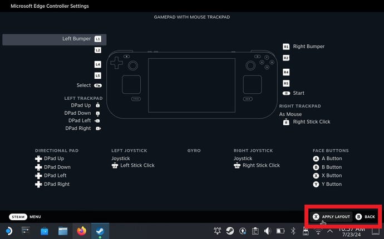Open the Steam Menu
Image resolution: width=384 pixels, height=239 pixels.
click(x=25, y=217)
